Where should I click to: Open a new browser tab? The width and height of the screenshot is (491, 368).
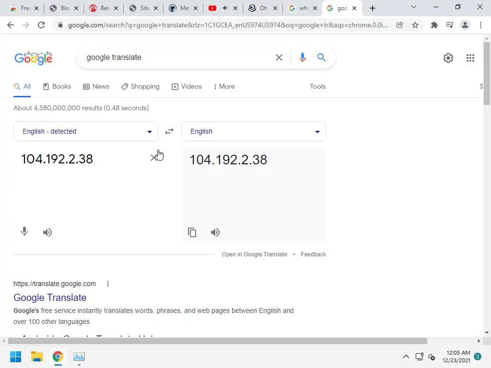click(x=372, y=8)
